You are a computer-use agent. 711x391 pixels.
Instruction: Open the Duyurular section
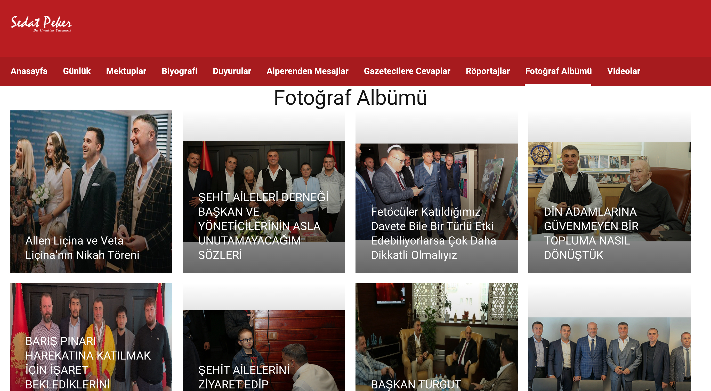point(232,71)
